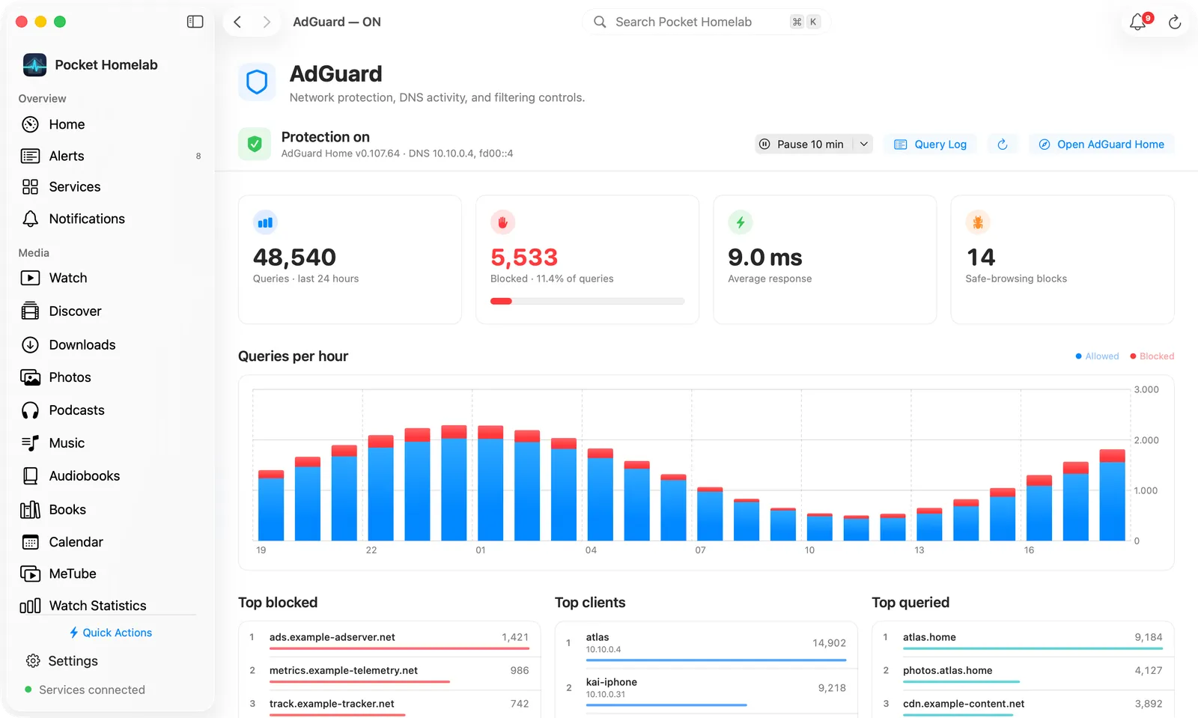Viewport: 1198px width, 718px height.
Task: Pause protection for 10 min
Action: tap(804, 144)
